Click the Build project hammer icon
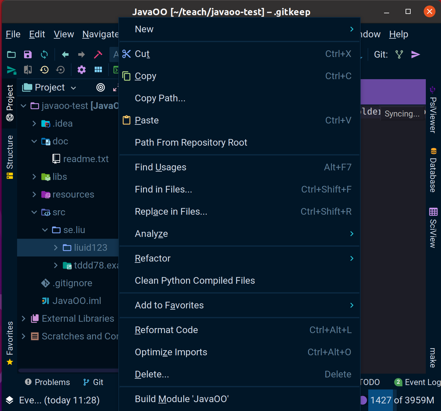 pos(98,54)
